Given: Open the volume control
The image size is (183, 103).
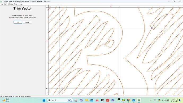Looking at the screenshot, I should click(165, 100).
